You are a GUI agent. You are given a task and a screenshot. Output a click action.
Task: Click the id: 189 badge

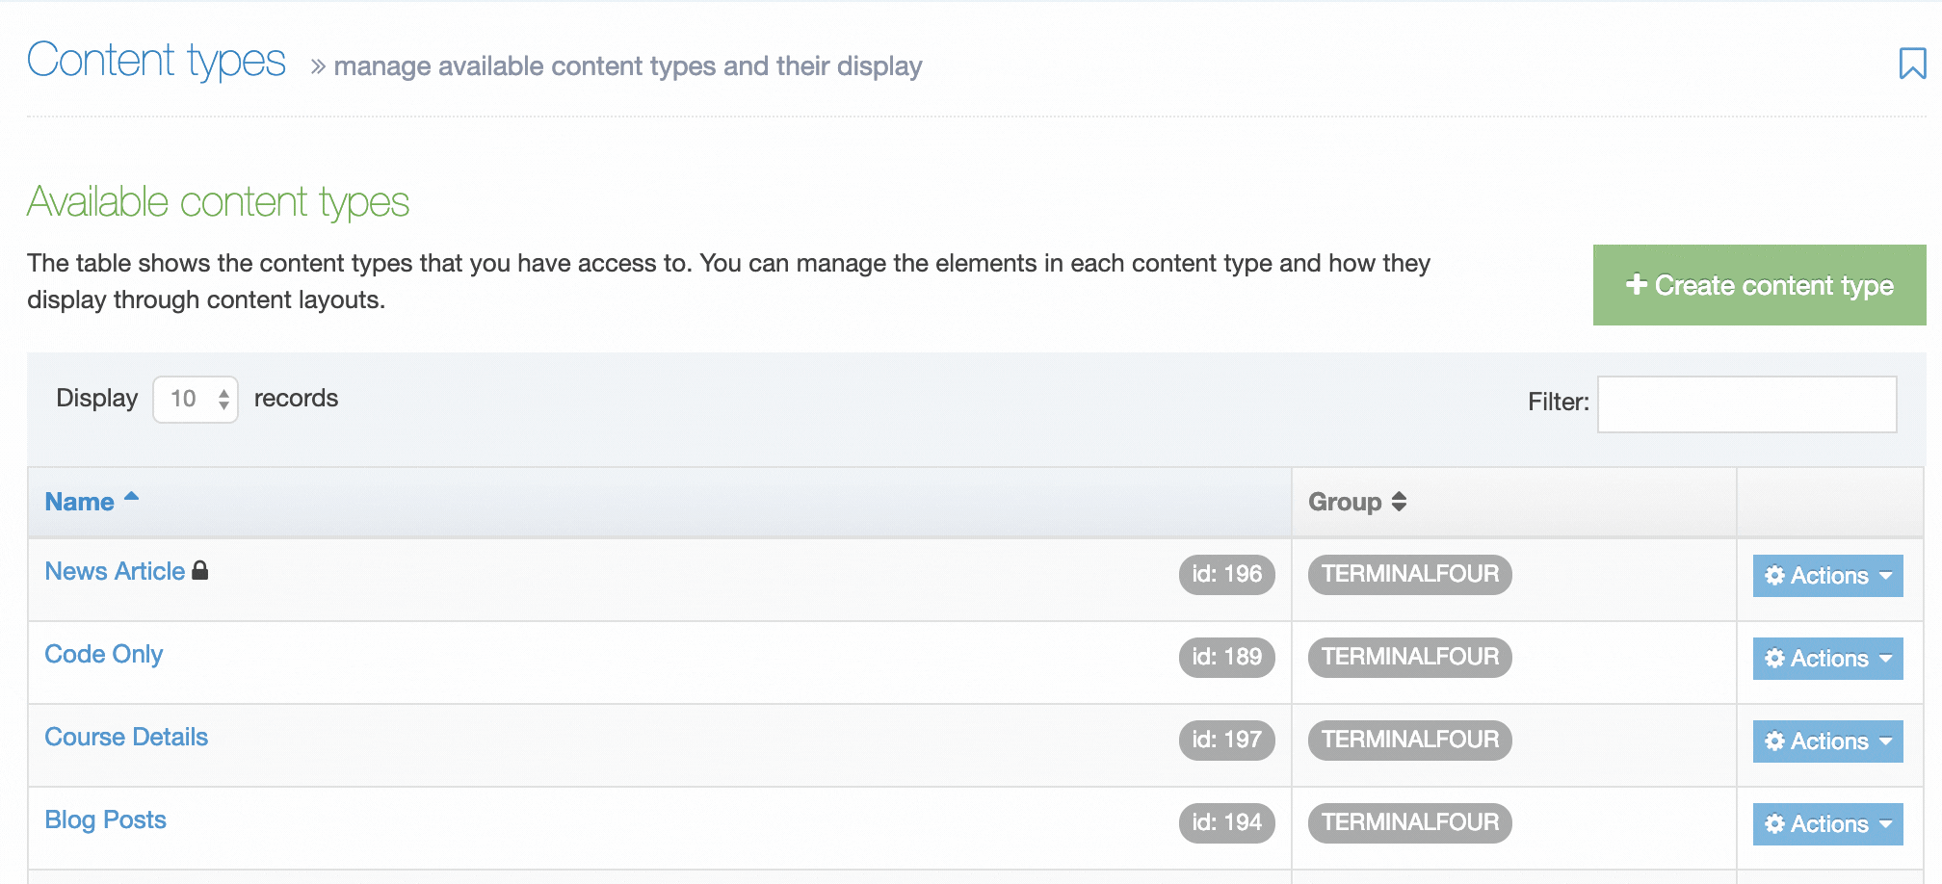coord(1226,658)
